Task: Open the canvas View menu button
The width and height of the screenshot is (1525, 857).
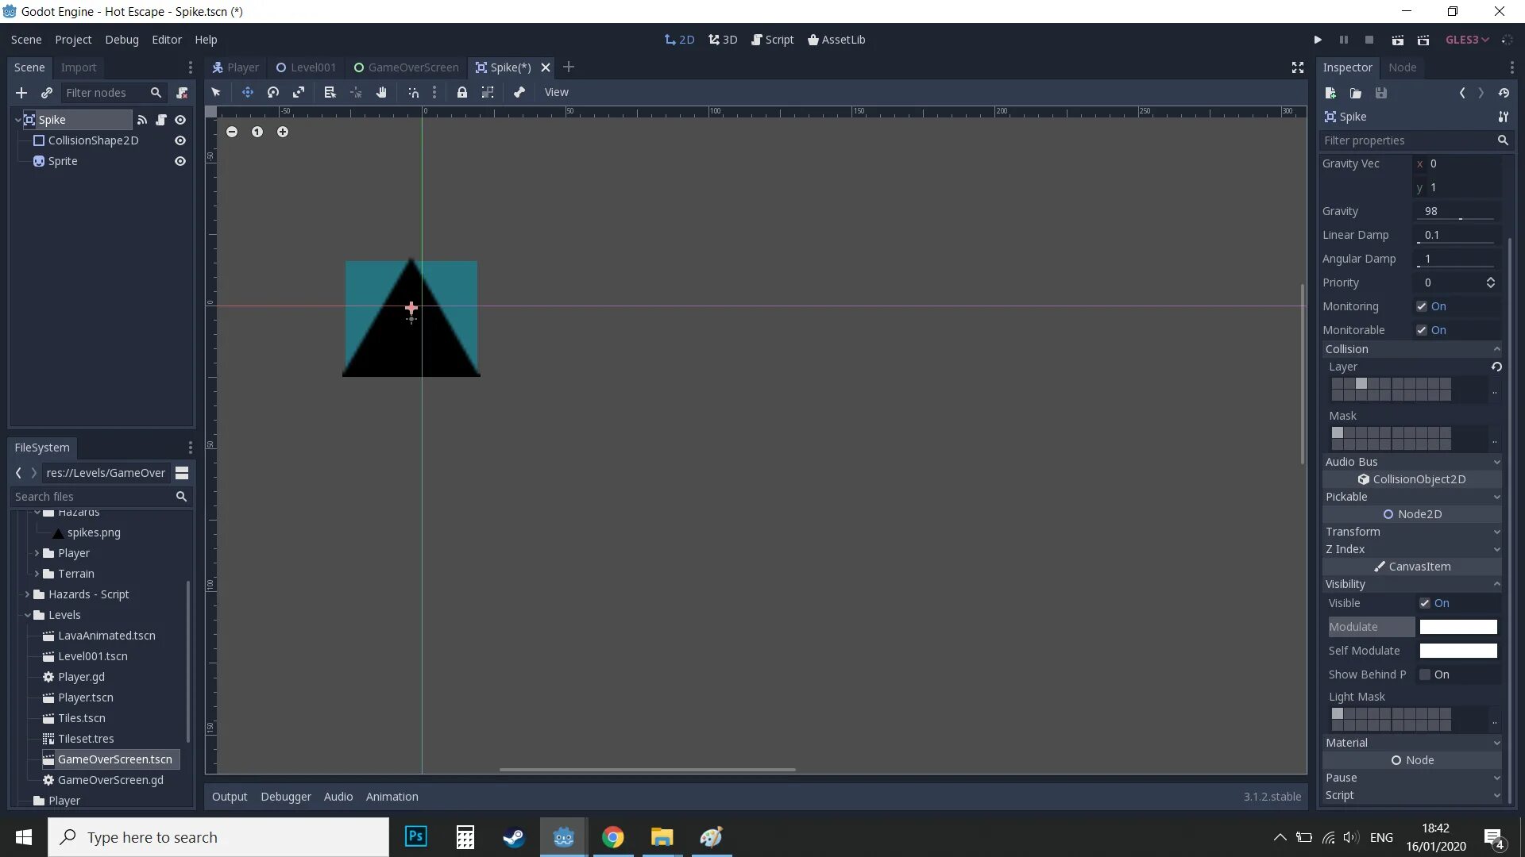Action: point(556,92)
